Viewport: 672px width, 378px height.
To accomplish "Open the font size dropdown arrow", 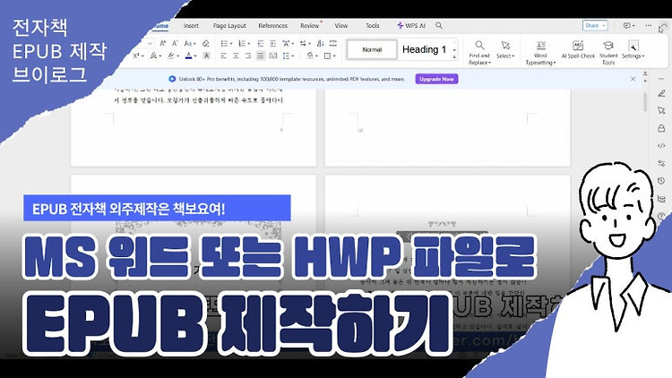I will pos(150,44).
